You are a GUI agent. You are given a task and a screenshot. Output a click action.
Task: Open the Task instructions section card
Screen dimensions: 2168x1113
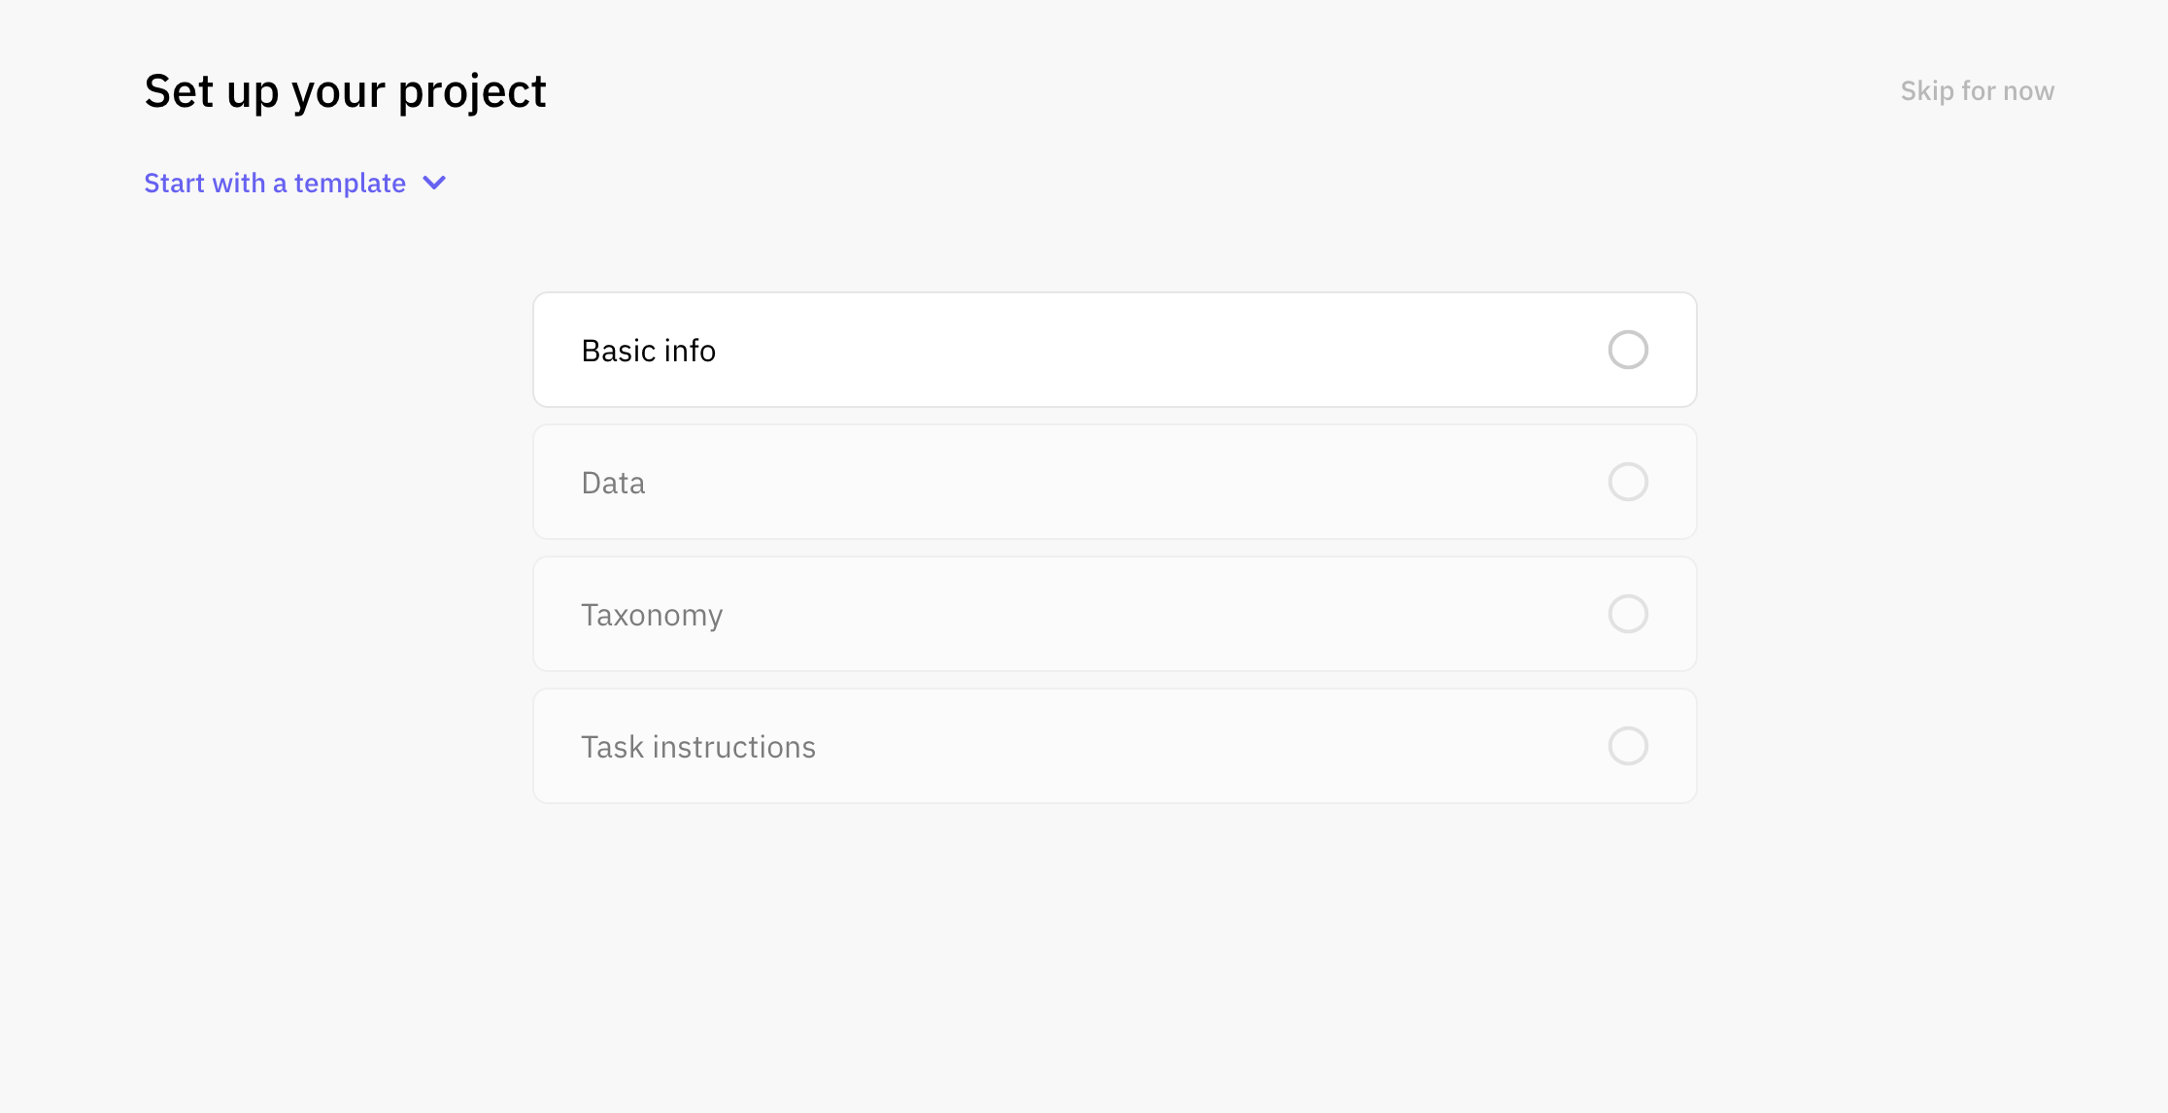click(1115, 746)
